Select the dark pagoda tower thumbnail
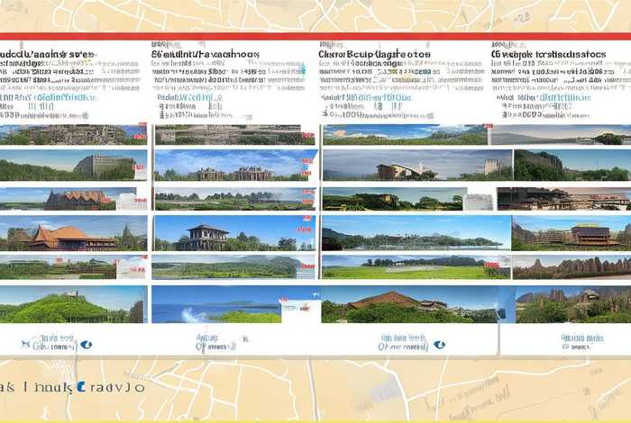Screen dimensions: 631x423 [x=235, y=233]
